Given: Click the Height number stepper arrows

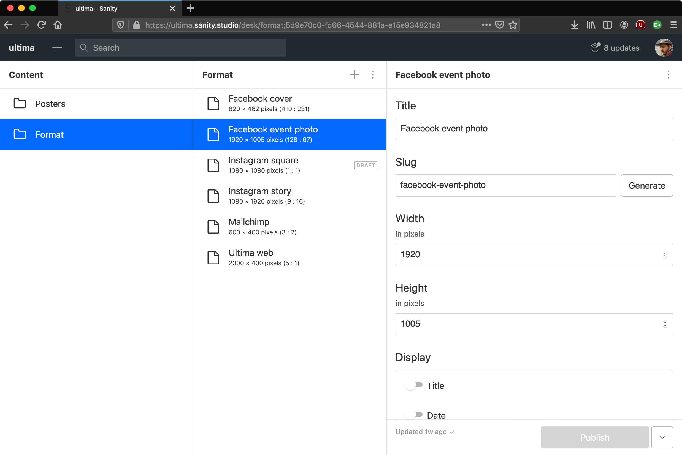Looking at the screenshot, I should click(665, 324).
